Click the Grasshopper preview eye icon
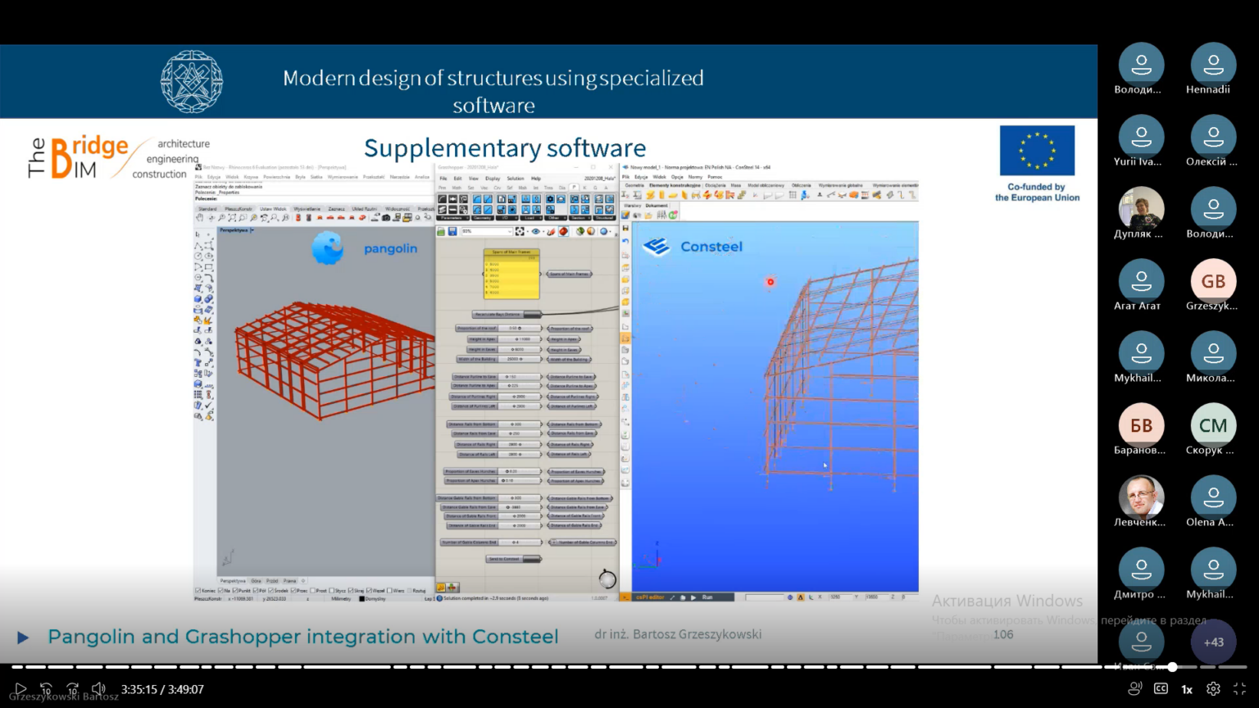This screenshot has height=708, width=1259. [x=536, y=232]
